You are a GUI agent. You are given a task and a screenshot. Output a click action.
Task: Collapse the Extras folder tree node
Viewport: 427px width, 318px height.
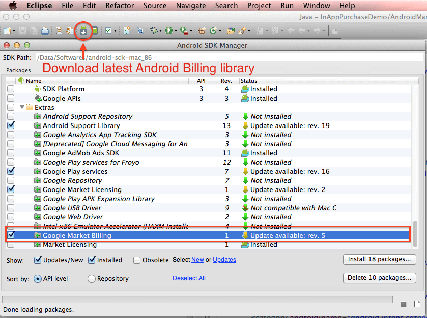(22, 107)
